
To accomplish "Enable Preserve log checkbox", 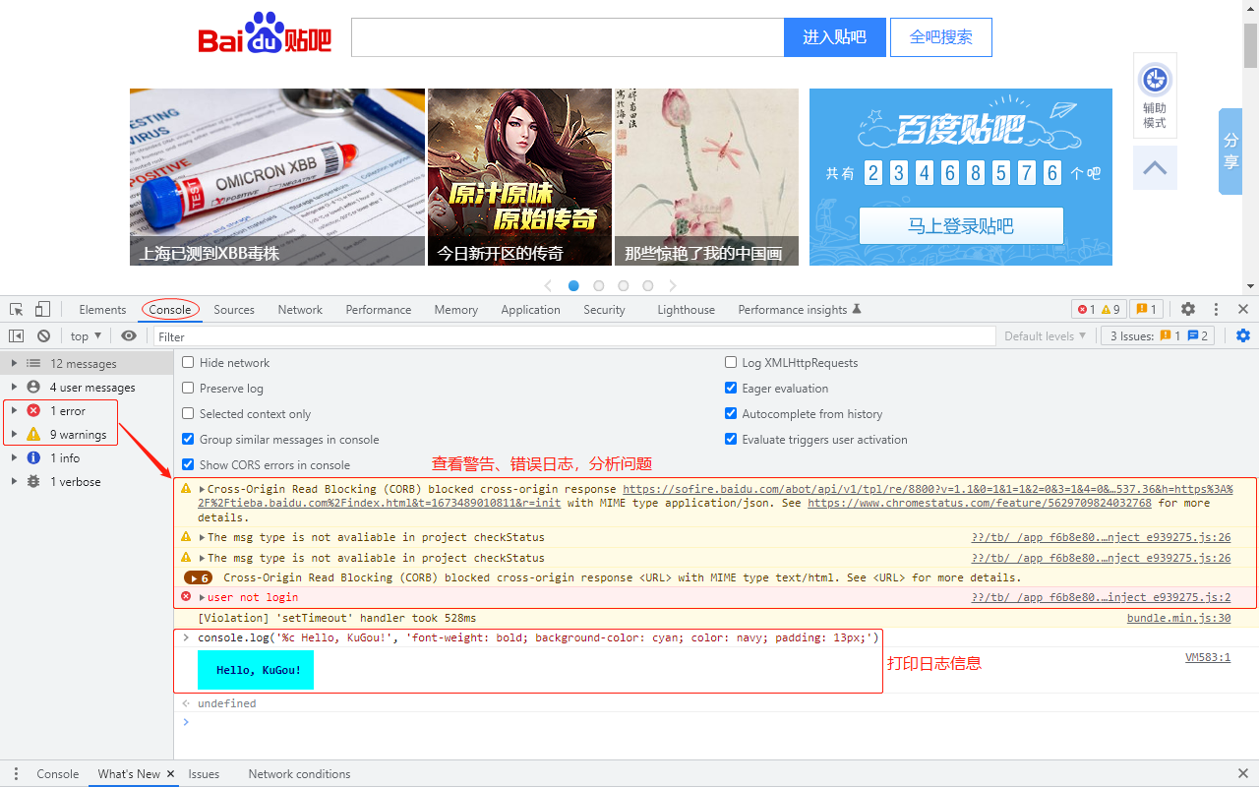I will pos(188,389).
